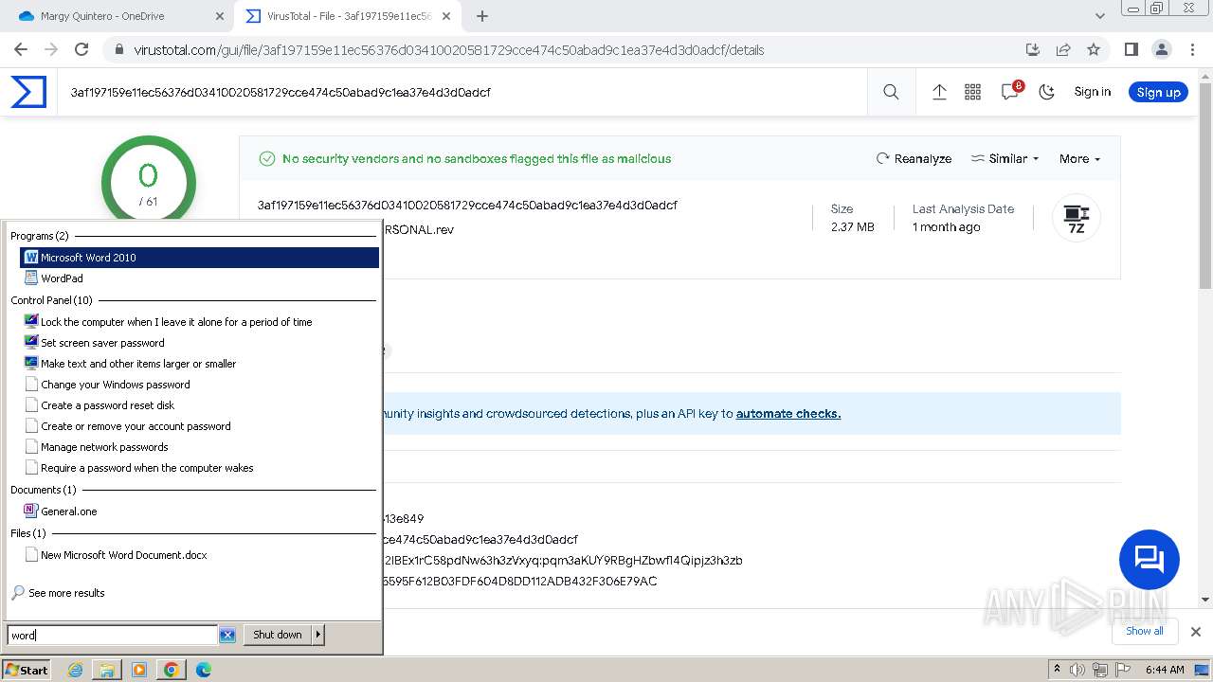This screenshot has height=682, width=1213.
Task: Open Microsoft Edge from the taskbar
Action: [204, 670]
